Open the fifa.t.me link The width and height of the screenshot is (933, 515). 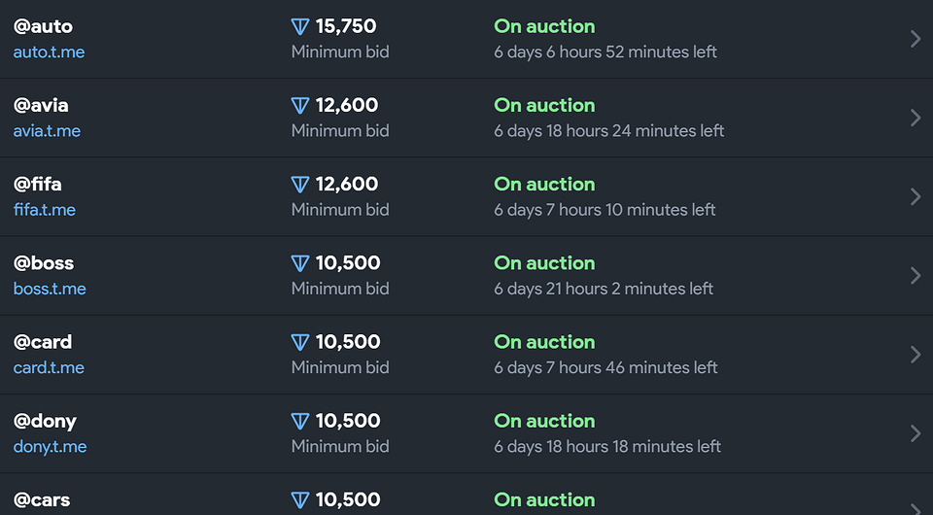tap(45, 209)
